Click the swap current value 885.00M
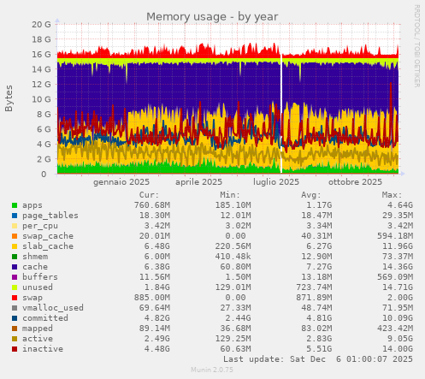Image resolution: width=425 pixels, height=379 pixels. [x=152, y=298]
